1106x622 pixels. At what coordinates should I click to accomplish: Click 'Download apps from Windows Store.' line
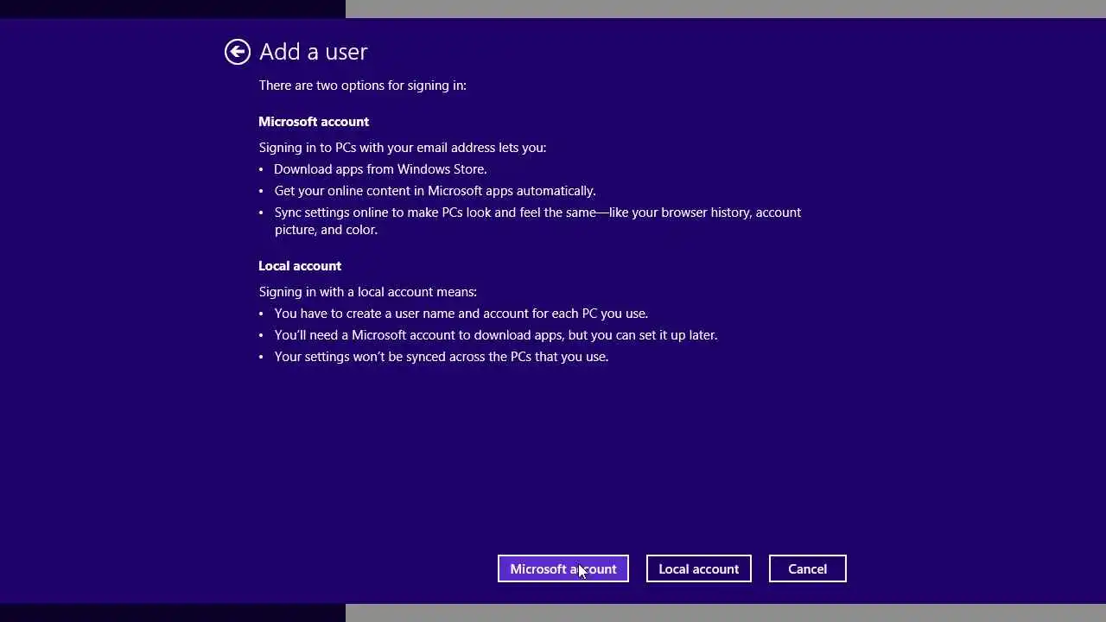380,169
